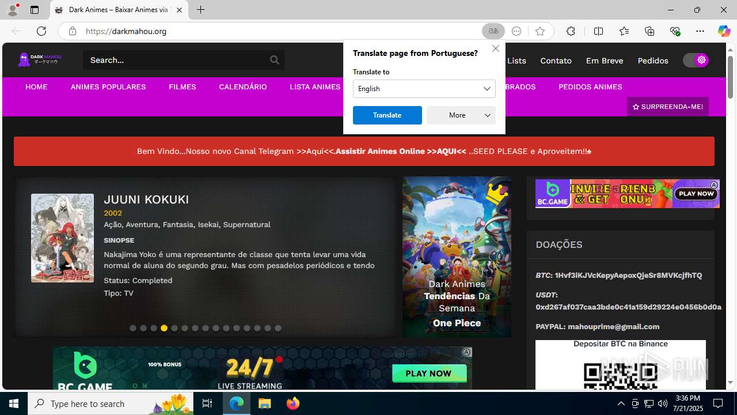Open Browser essentials heart icon
Viewport: 737px width, 415px height.
tap(675, 31)
